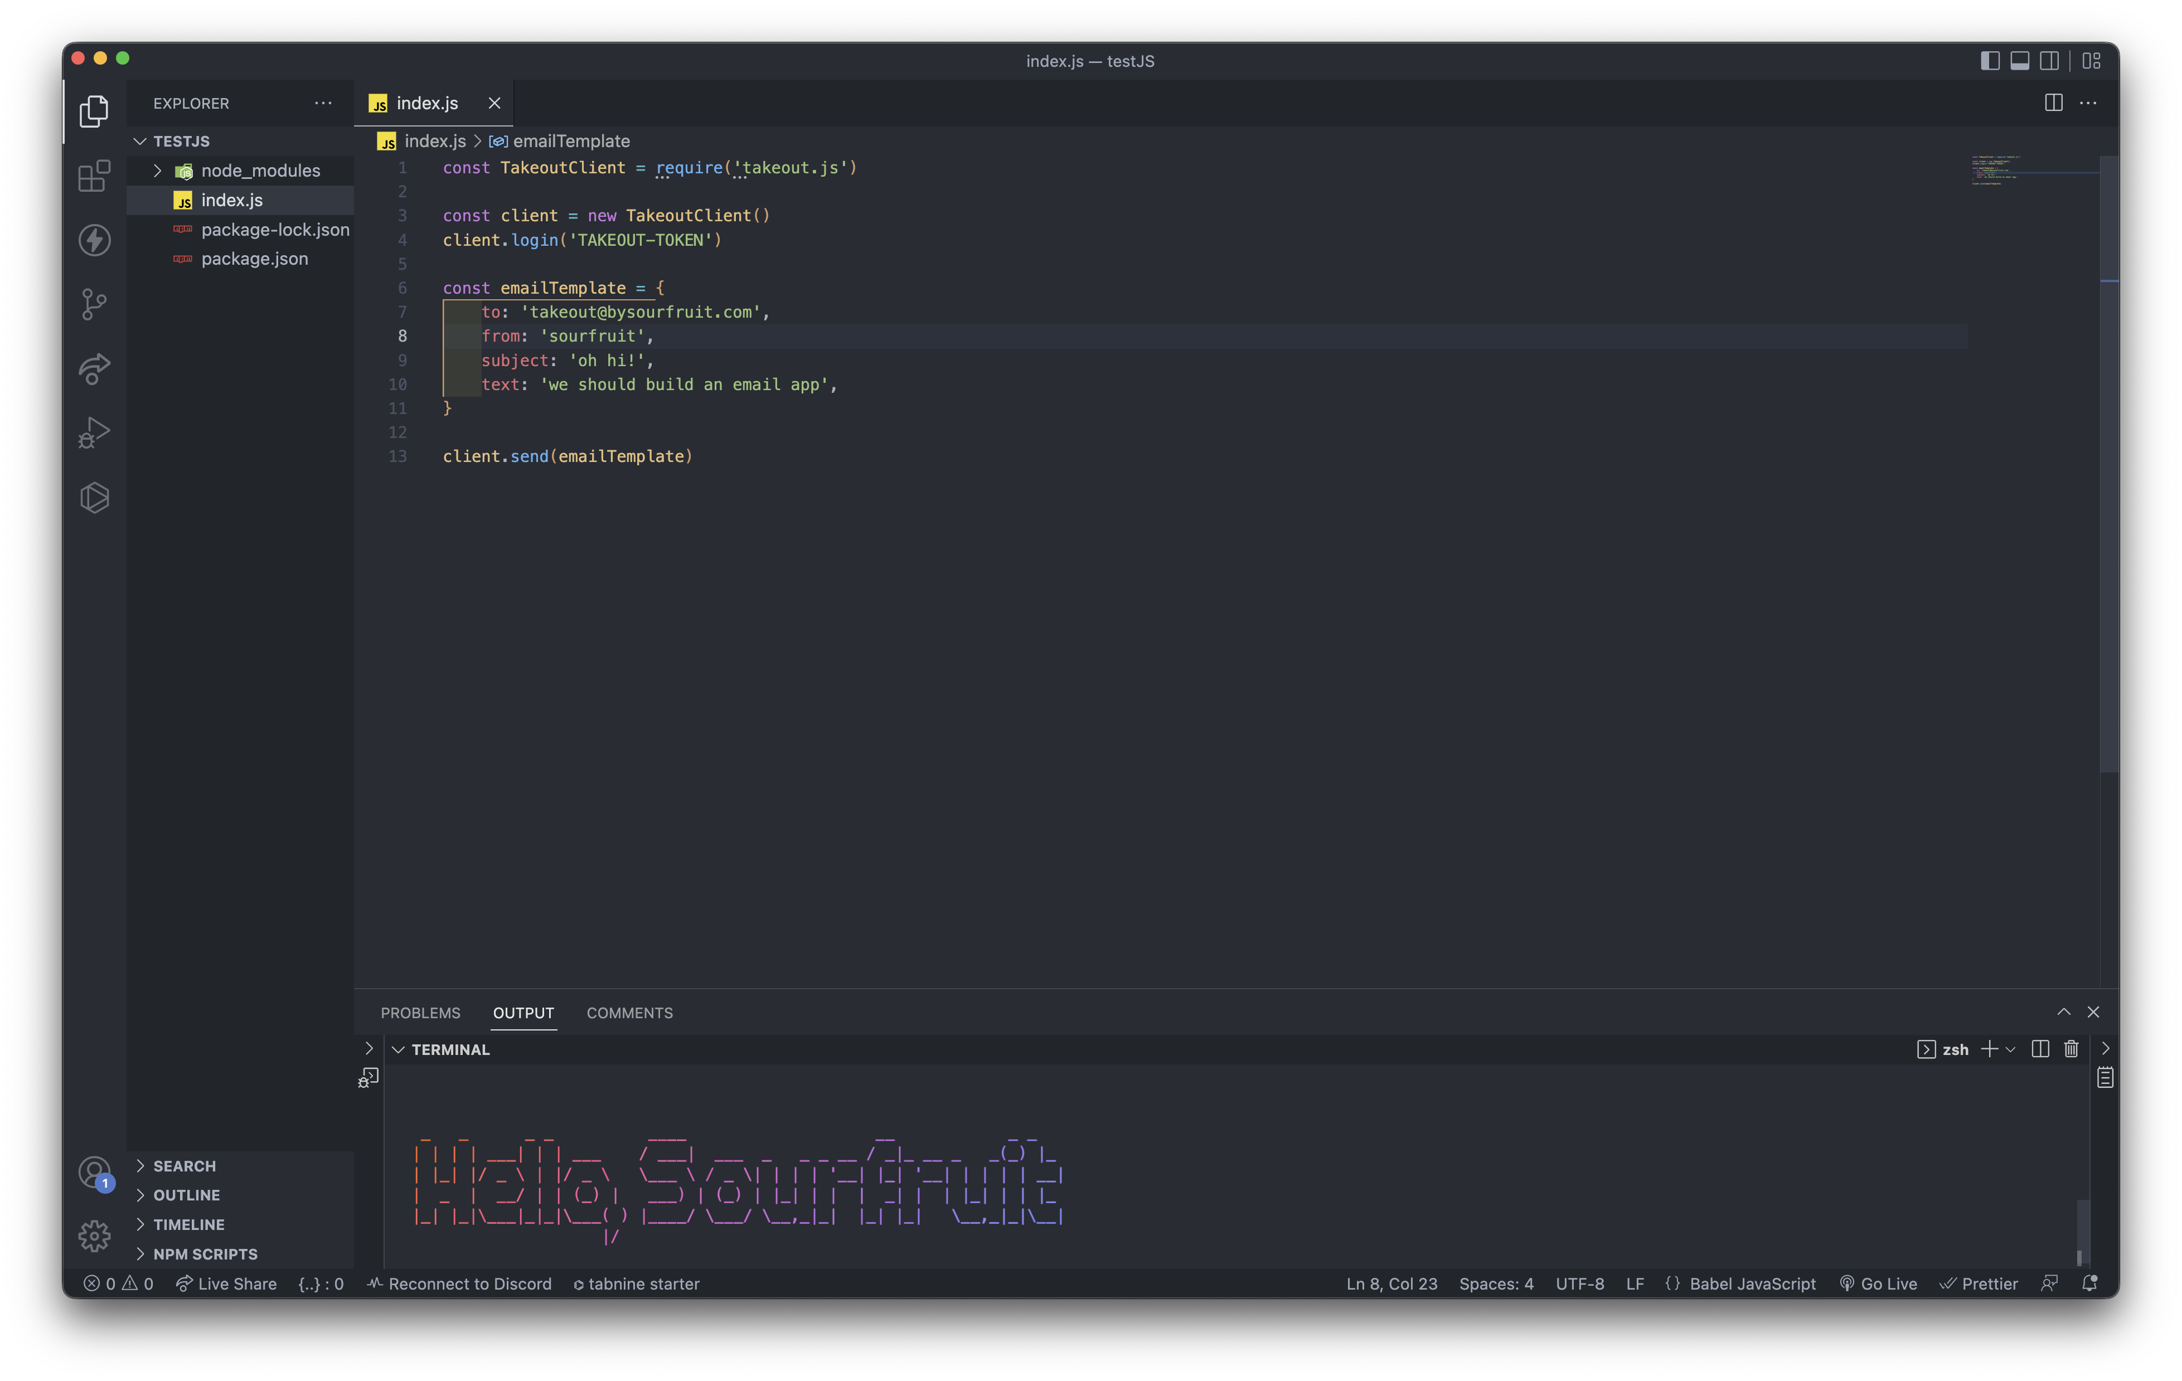Viewport: 2182px width, 1381px height.
Task: Open the Thunder Client lightning icon
Action: tap(94, 240)
